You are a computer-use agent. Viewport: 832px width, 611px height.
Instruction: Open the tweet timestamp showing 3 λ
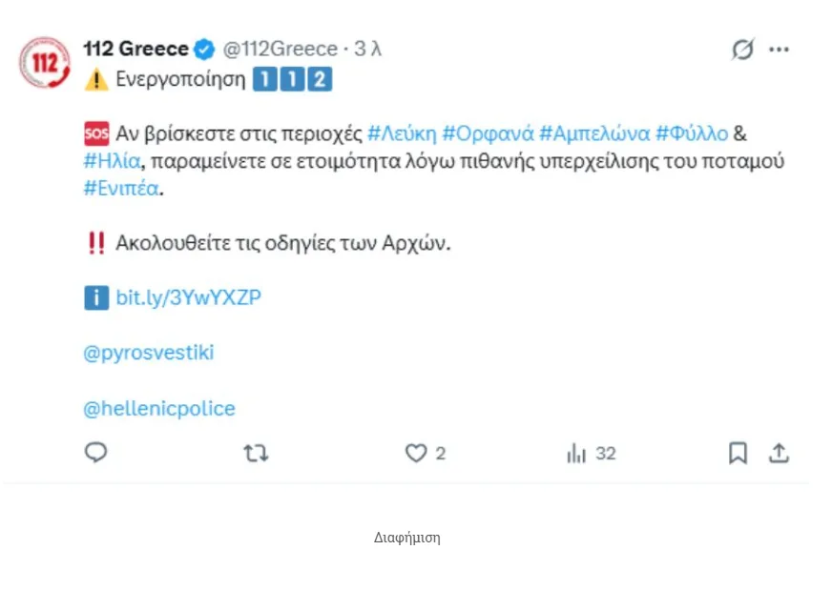coord(366,49)
